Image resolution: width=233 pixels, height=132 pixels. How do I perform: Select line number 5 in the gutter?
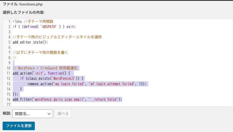(9, 42)
